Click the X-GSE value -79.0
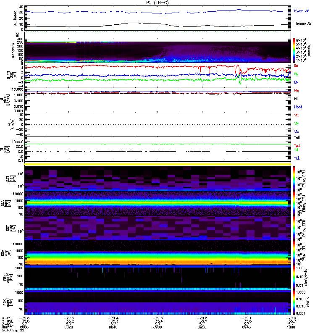Image resolution: width=315 pixels, height=336 pixels. click(x=291, y=318)
